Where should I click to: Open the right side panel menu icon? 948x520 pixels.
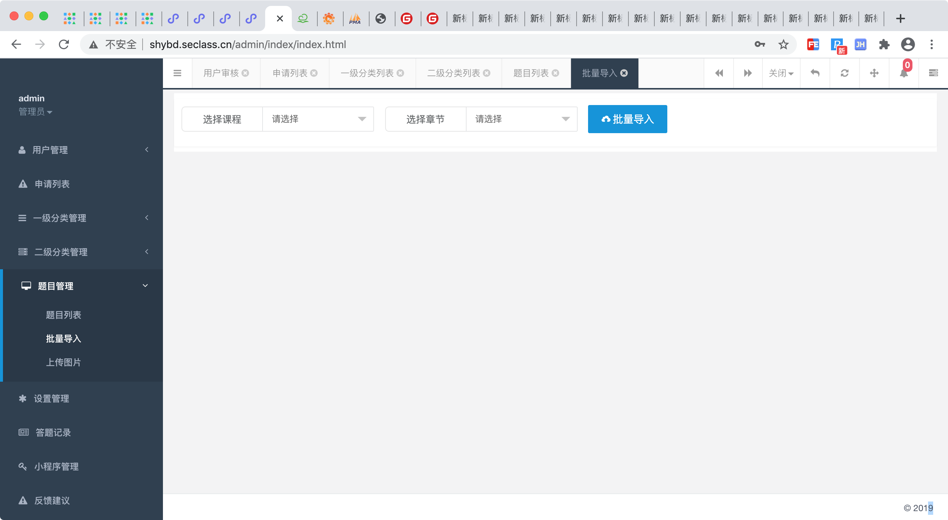(x=933, y=73)
